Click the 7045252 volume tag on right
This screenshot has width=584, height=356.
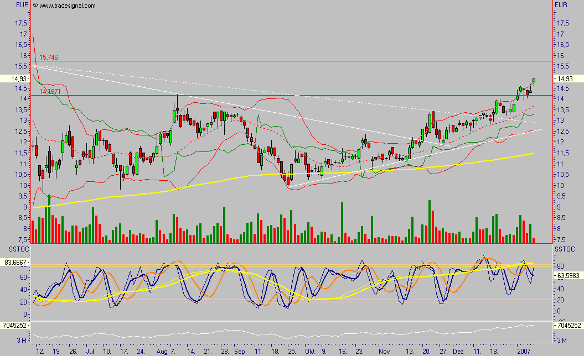point(569,326)
